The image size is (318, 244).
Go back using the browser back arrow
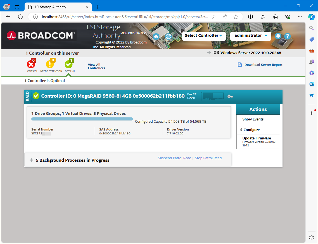pos(8,17)
